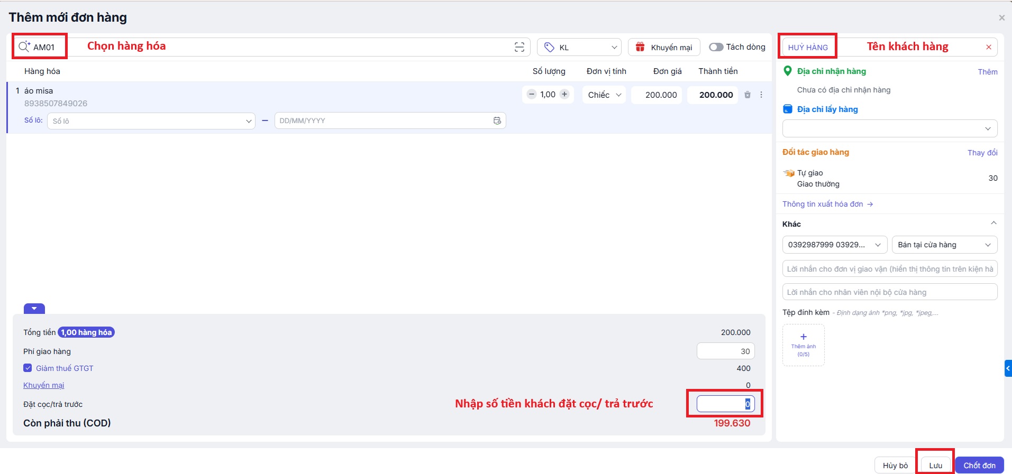
Task: Delete the áo misa row with trash icon
Action: (x=747, y=95)
